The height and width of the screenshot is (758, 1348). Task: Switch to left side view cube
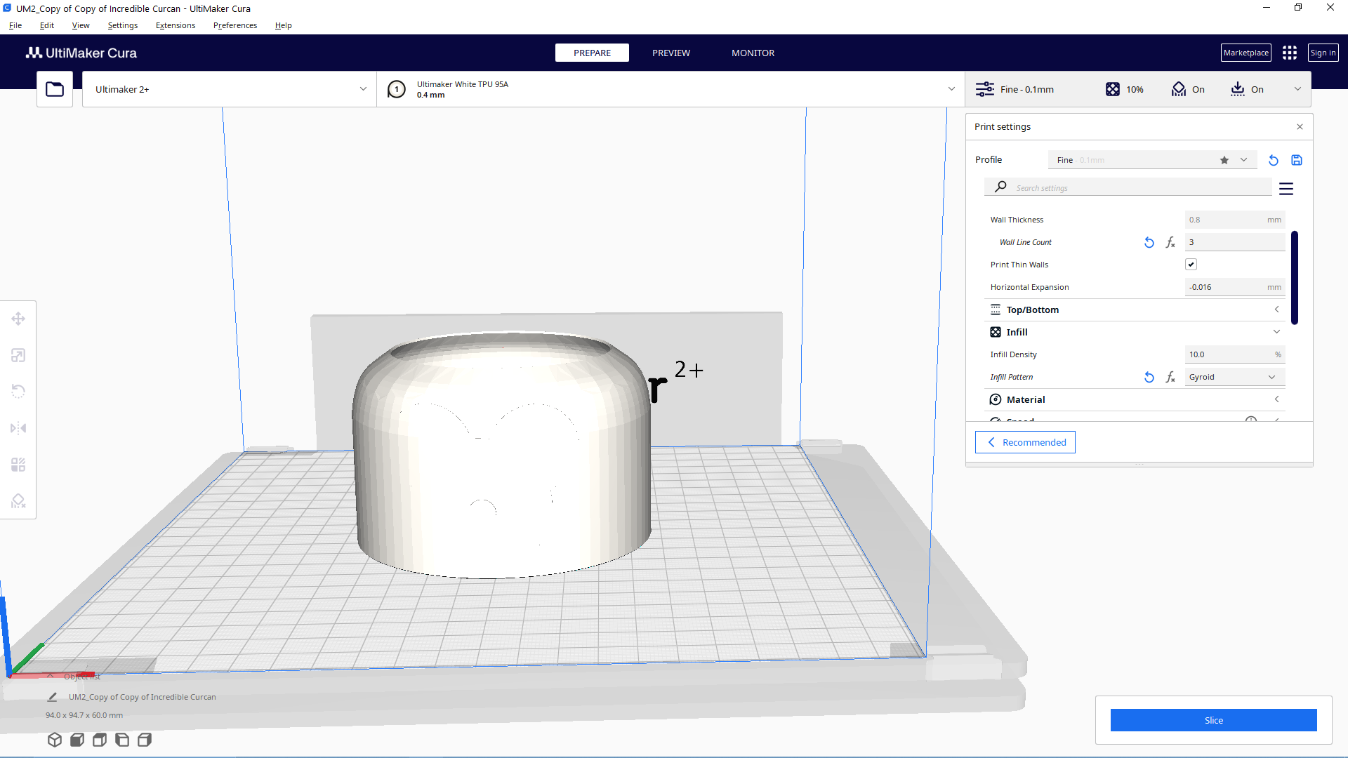pos(122,740)
